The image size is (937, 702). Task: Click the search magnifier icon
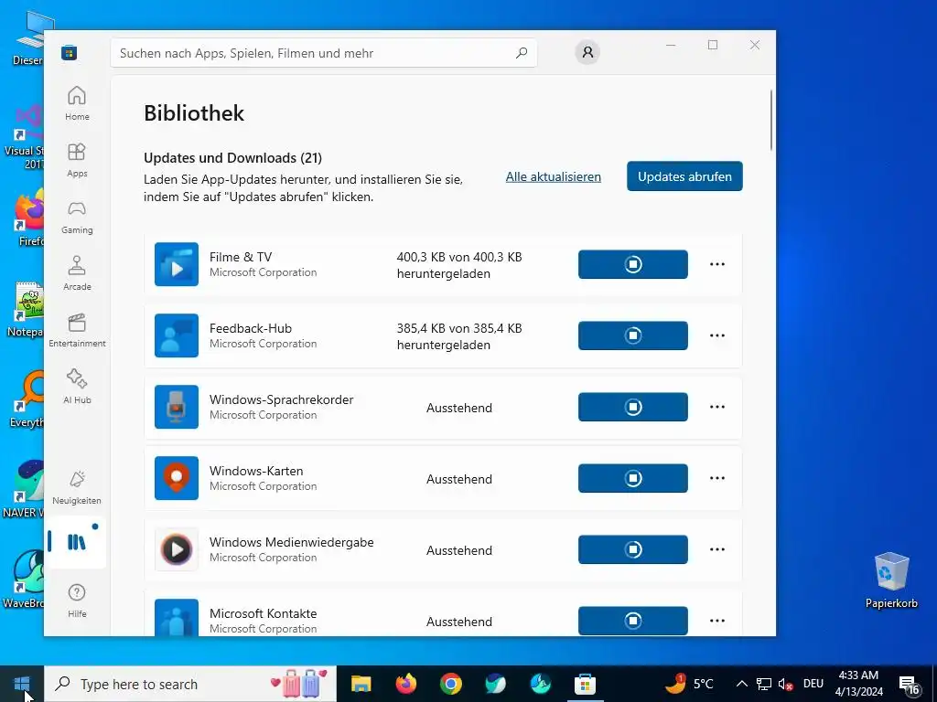(521, 52)
